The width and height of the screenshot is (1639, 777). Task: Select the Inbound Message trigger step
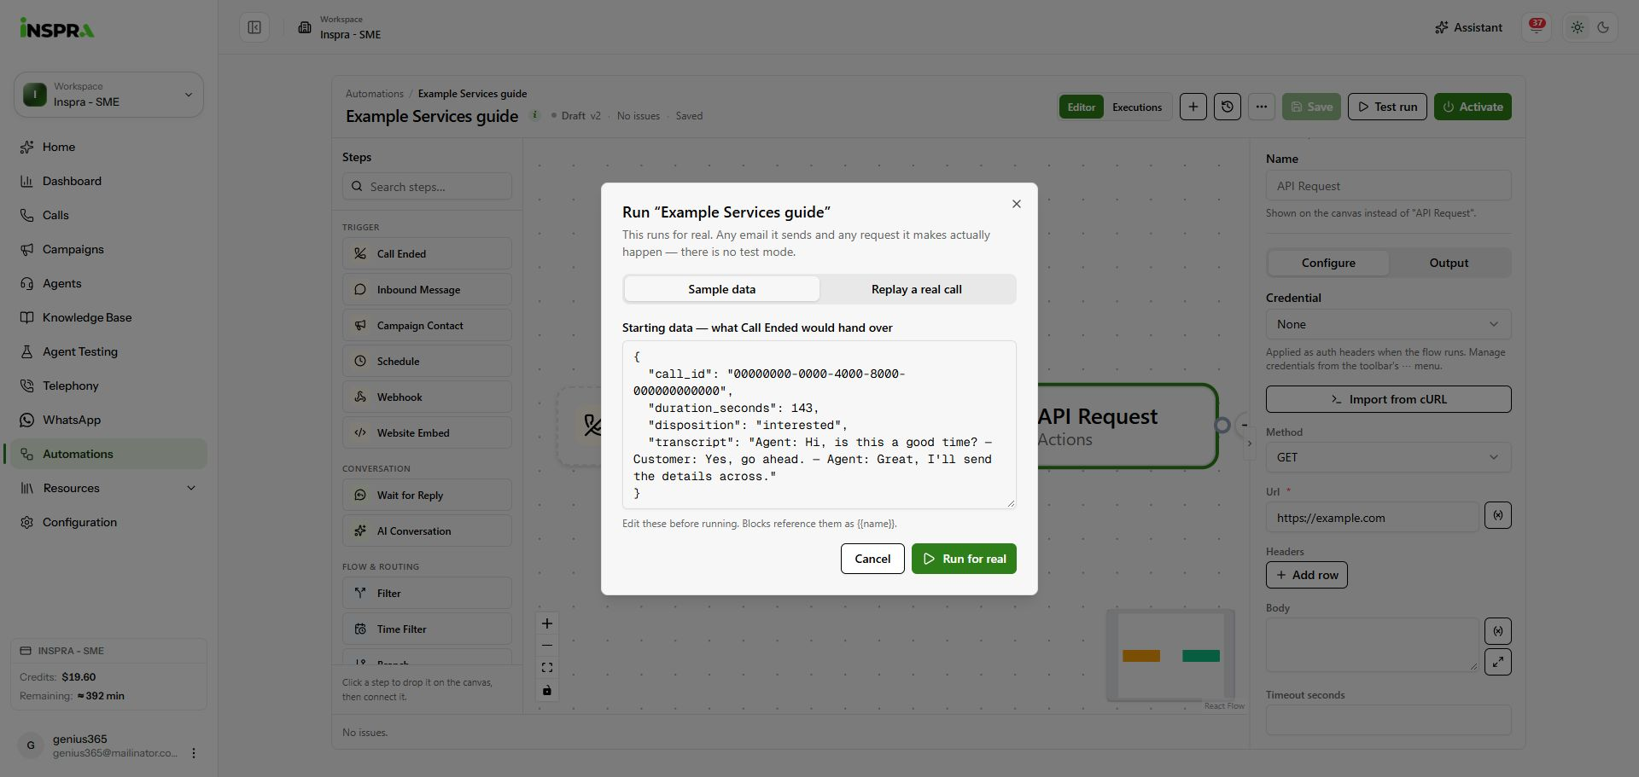point(427,289)
